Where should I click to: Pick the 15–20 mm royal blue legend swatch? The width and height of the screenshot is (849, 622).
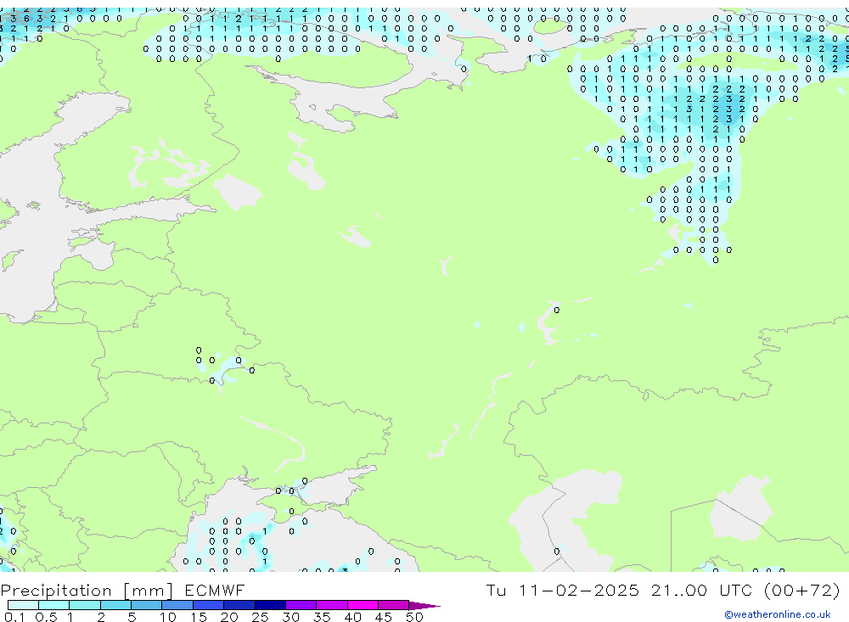click(x=208, y=605)
